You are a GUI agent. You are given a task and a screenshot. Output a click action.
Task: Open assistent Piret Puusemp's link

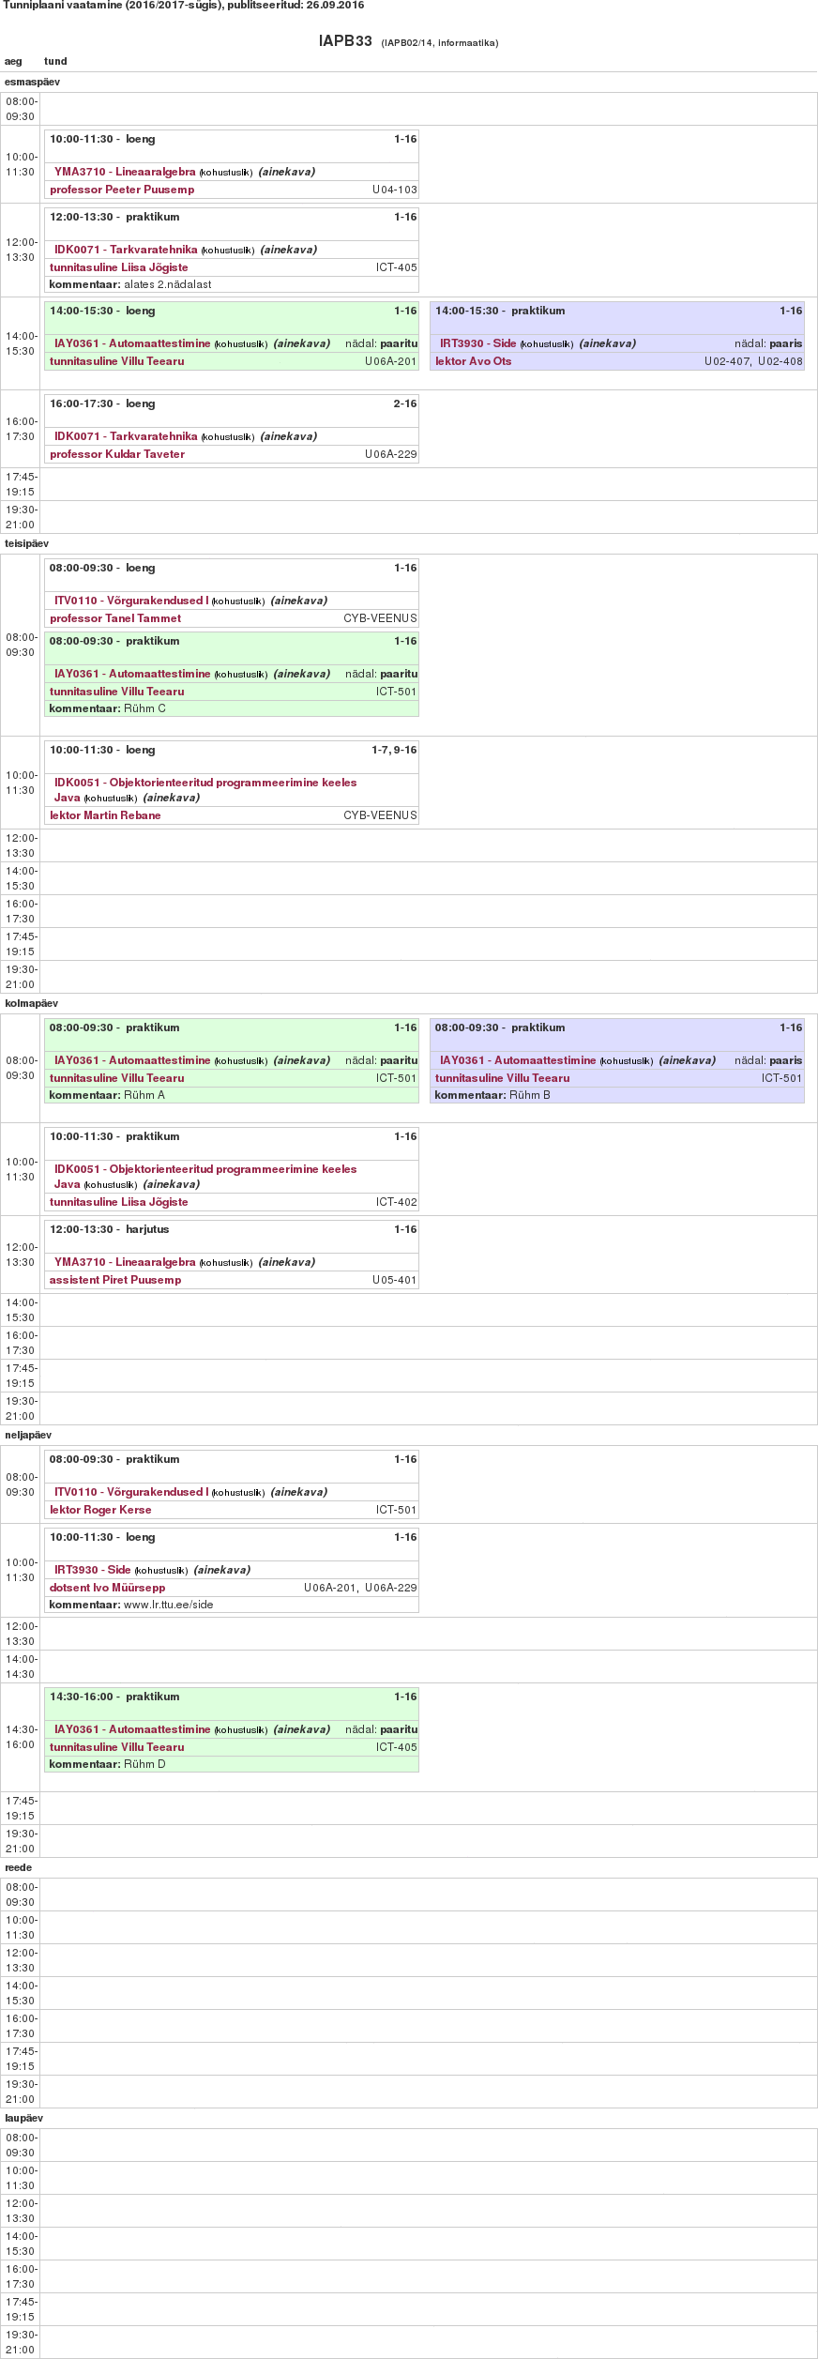(115, 1280)
